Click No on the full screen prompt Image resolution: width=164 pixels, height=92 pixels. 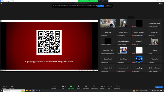(x=108, y=6)
